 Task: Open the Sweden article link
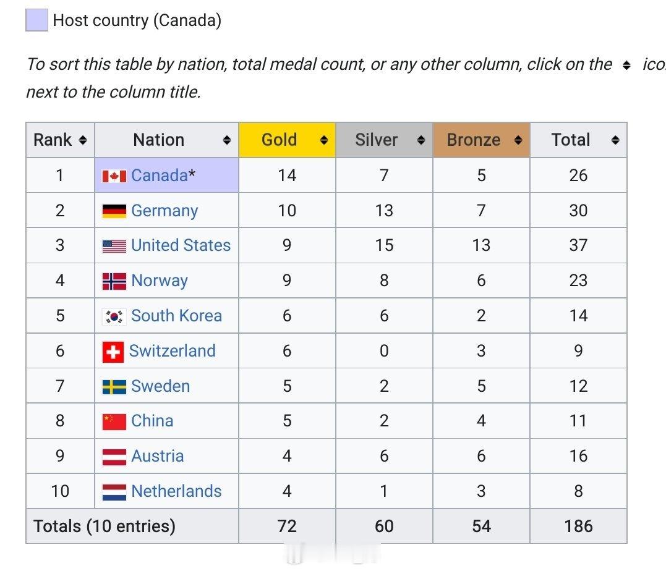pos(160,386)
